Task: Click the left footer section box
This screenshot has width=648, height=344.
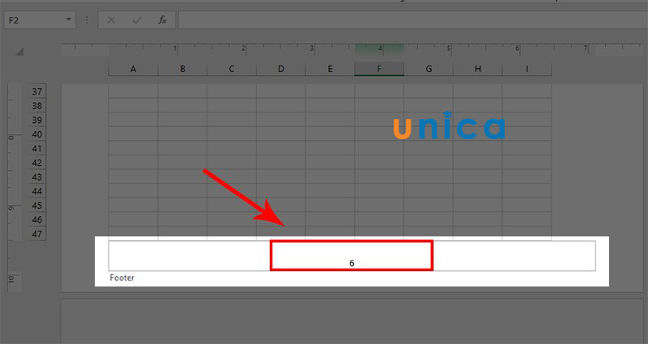Action: tap(190, 256)
